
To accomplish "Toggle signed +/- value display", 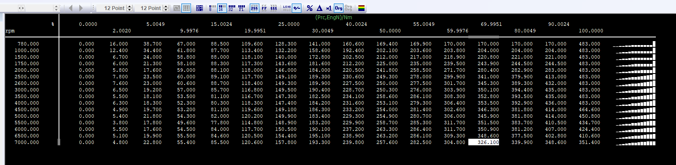I will (297, 8).
